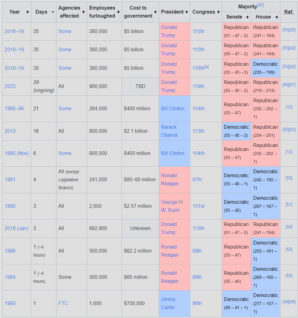Open the 98th Congress link
The height and width of the screenshot is (318, 298).
(x=197, y=277)
